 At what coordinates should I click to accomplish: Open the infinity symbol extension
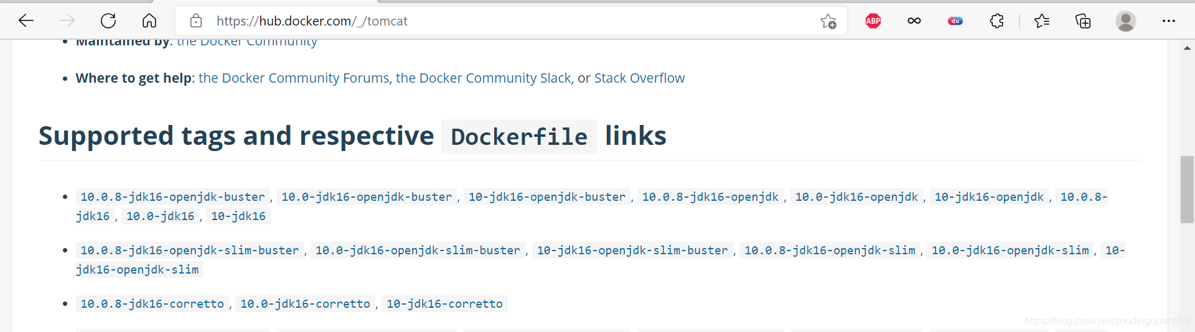pos(914,21)
